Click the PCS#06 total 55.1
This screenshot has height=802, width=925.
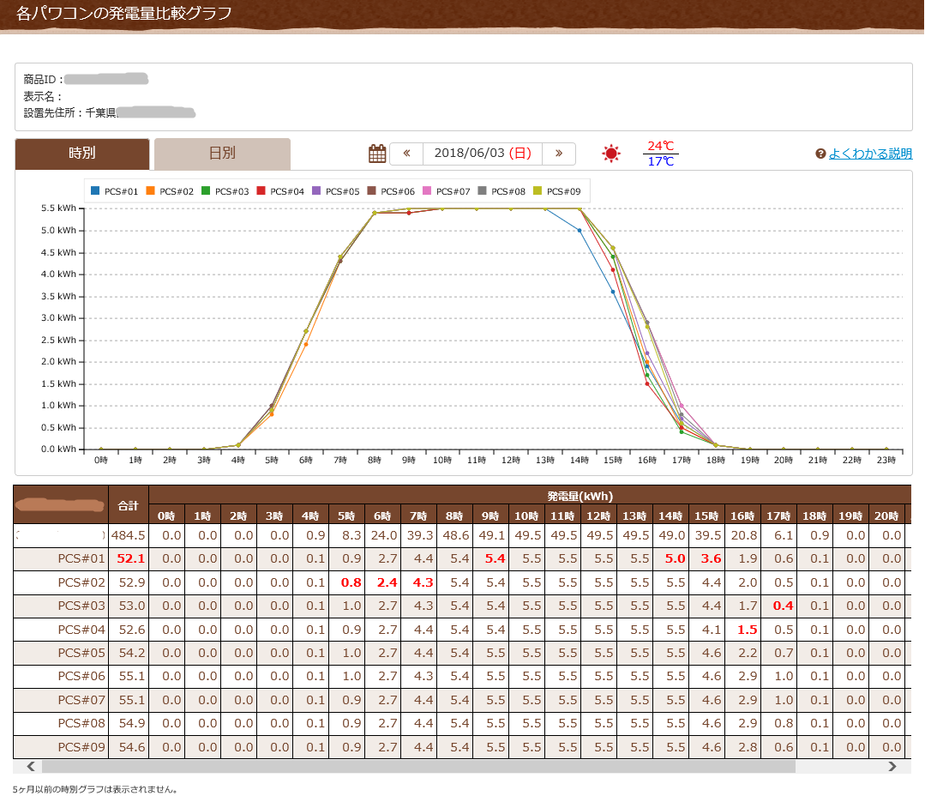coord(131,676)
